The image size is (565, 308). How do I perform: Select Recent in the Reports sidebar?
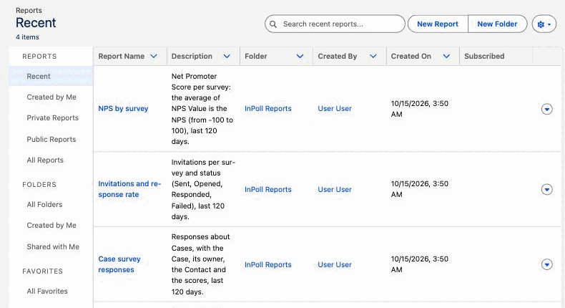pyautogui.click(x=51, y=76)
